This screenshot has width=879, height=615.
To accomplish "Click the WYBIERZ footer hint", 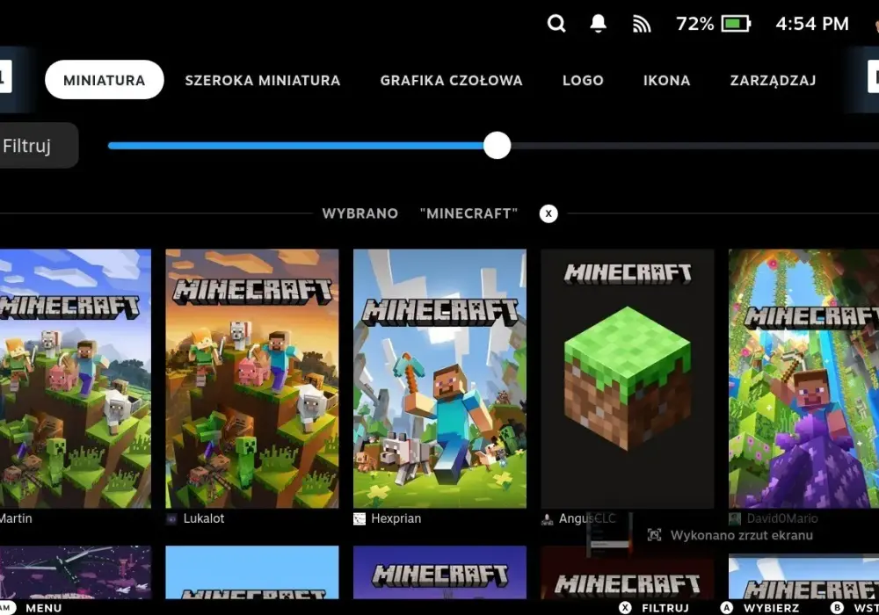I will click(771, 608).
